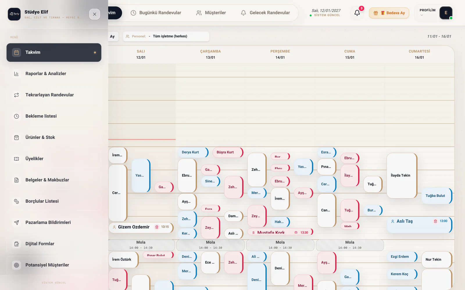Image resolution: width=465 pixels, height=290 pixels.
Task: Close the sidebar menu with X button
Action: 94,14
